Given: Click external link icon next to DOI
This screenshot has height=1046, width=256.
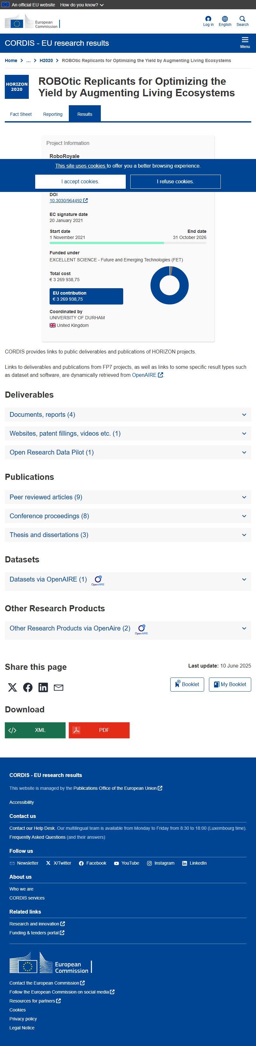Looking at the screenshot, I should 85,201.
